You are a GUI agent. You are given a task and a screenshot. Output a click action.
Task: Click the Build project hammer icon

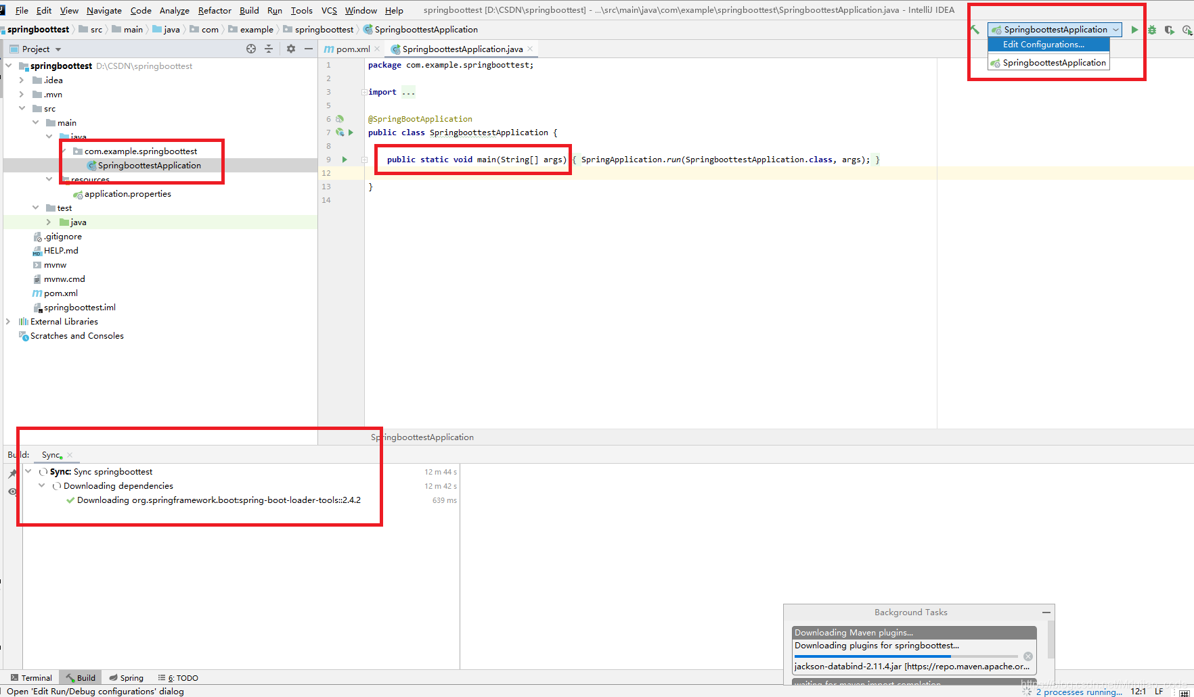coord(975,30)
